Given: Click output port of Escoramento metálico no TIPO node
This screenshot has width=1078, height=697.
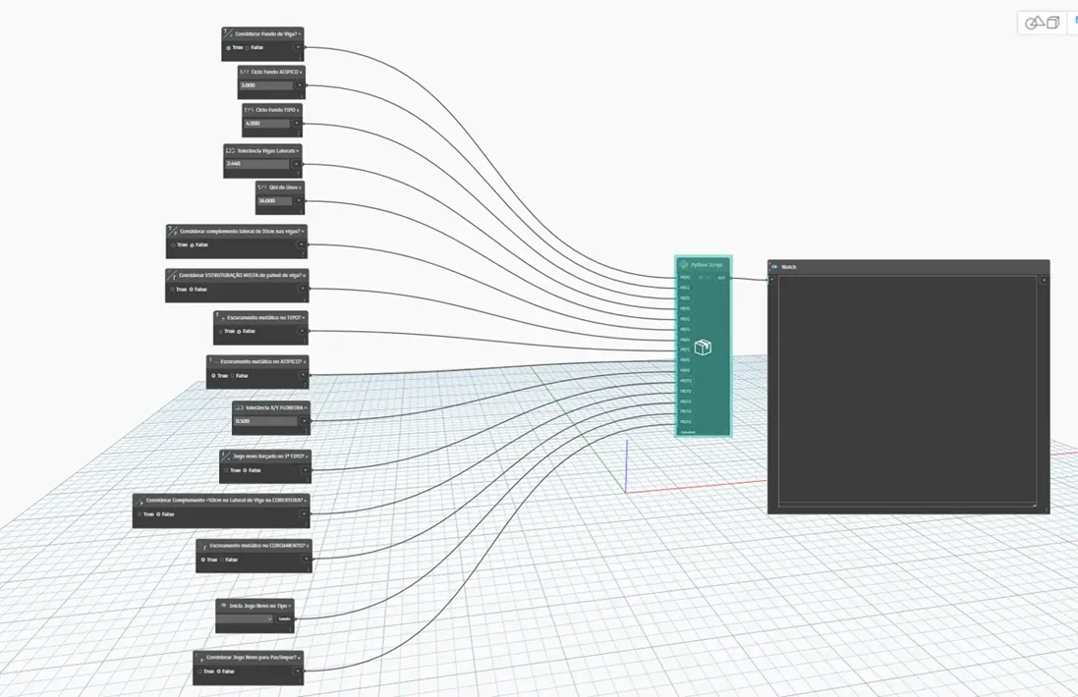Looking at the screenshot, I should tap(302, 332).
